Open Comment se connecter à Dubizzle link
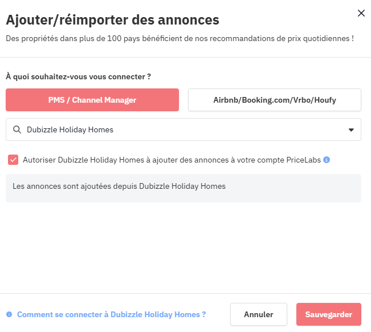371x332 pixels. click(112, 314)
